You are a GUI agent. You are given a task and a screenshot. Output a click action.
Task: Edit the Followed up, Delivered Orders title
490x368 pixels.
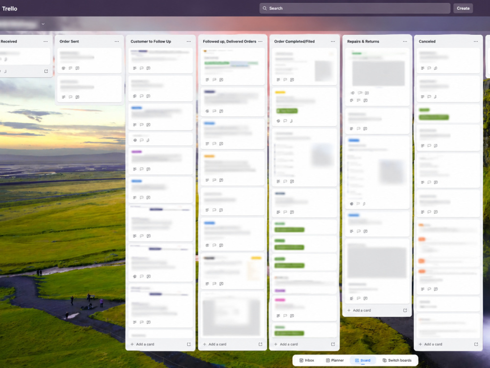(229, 42)
